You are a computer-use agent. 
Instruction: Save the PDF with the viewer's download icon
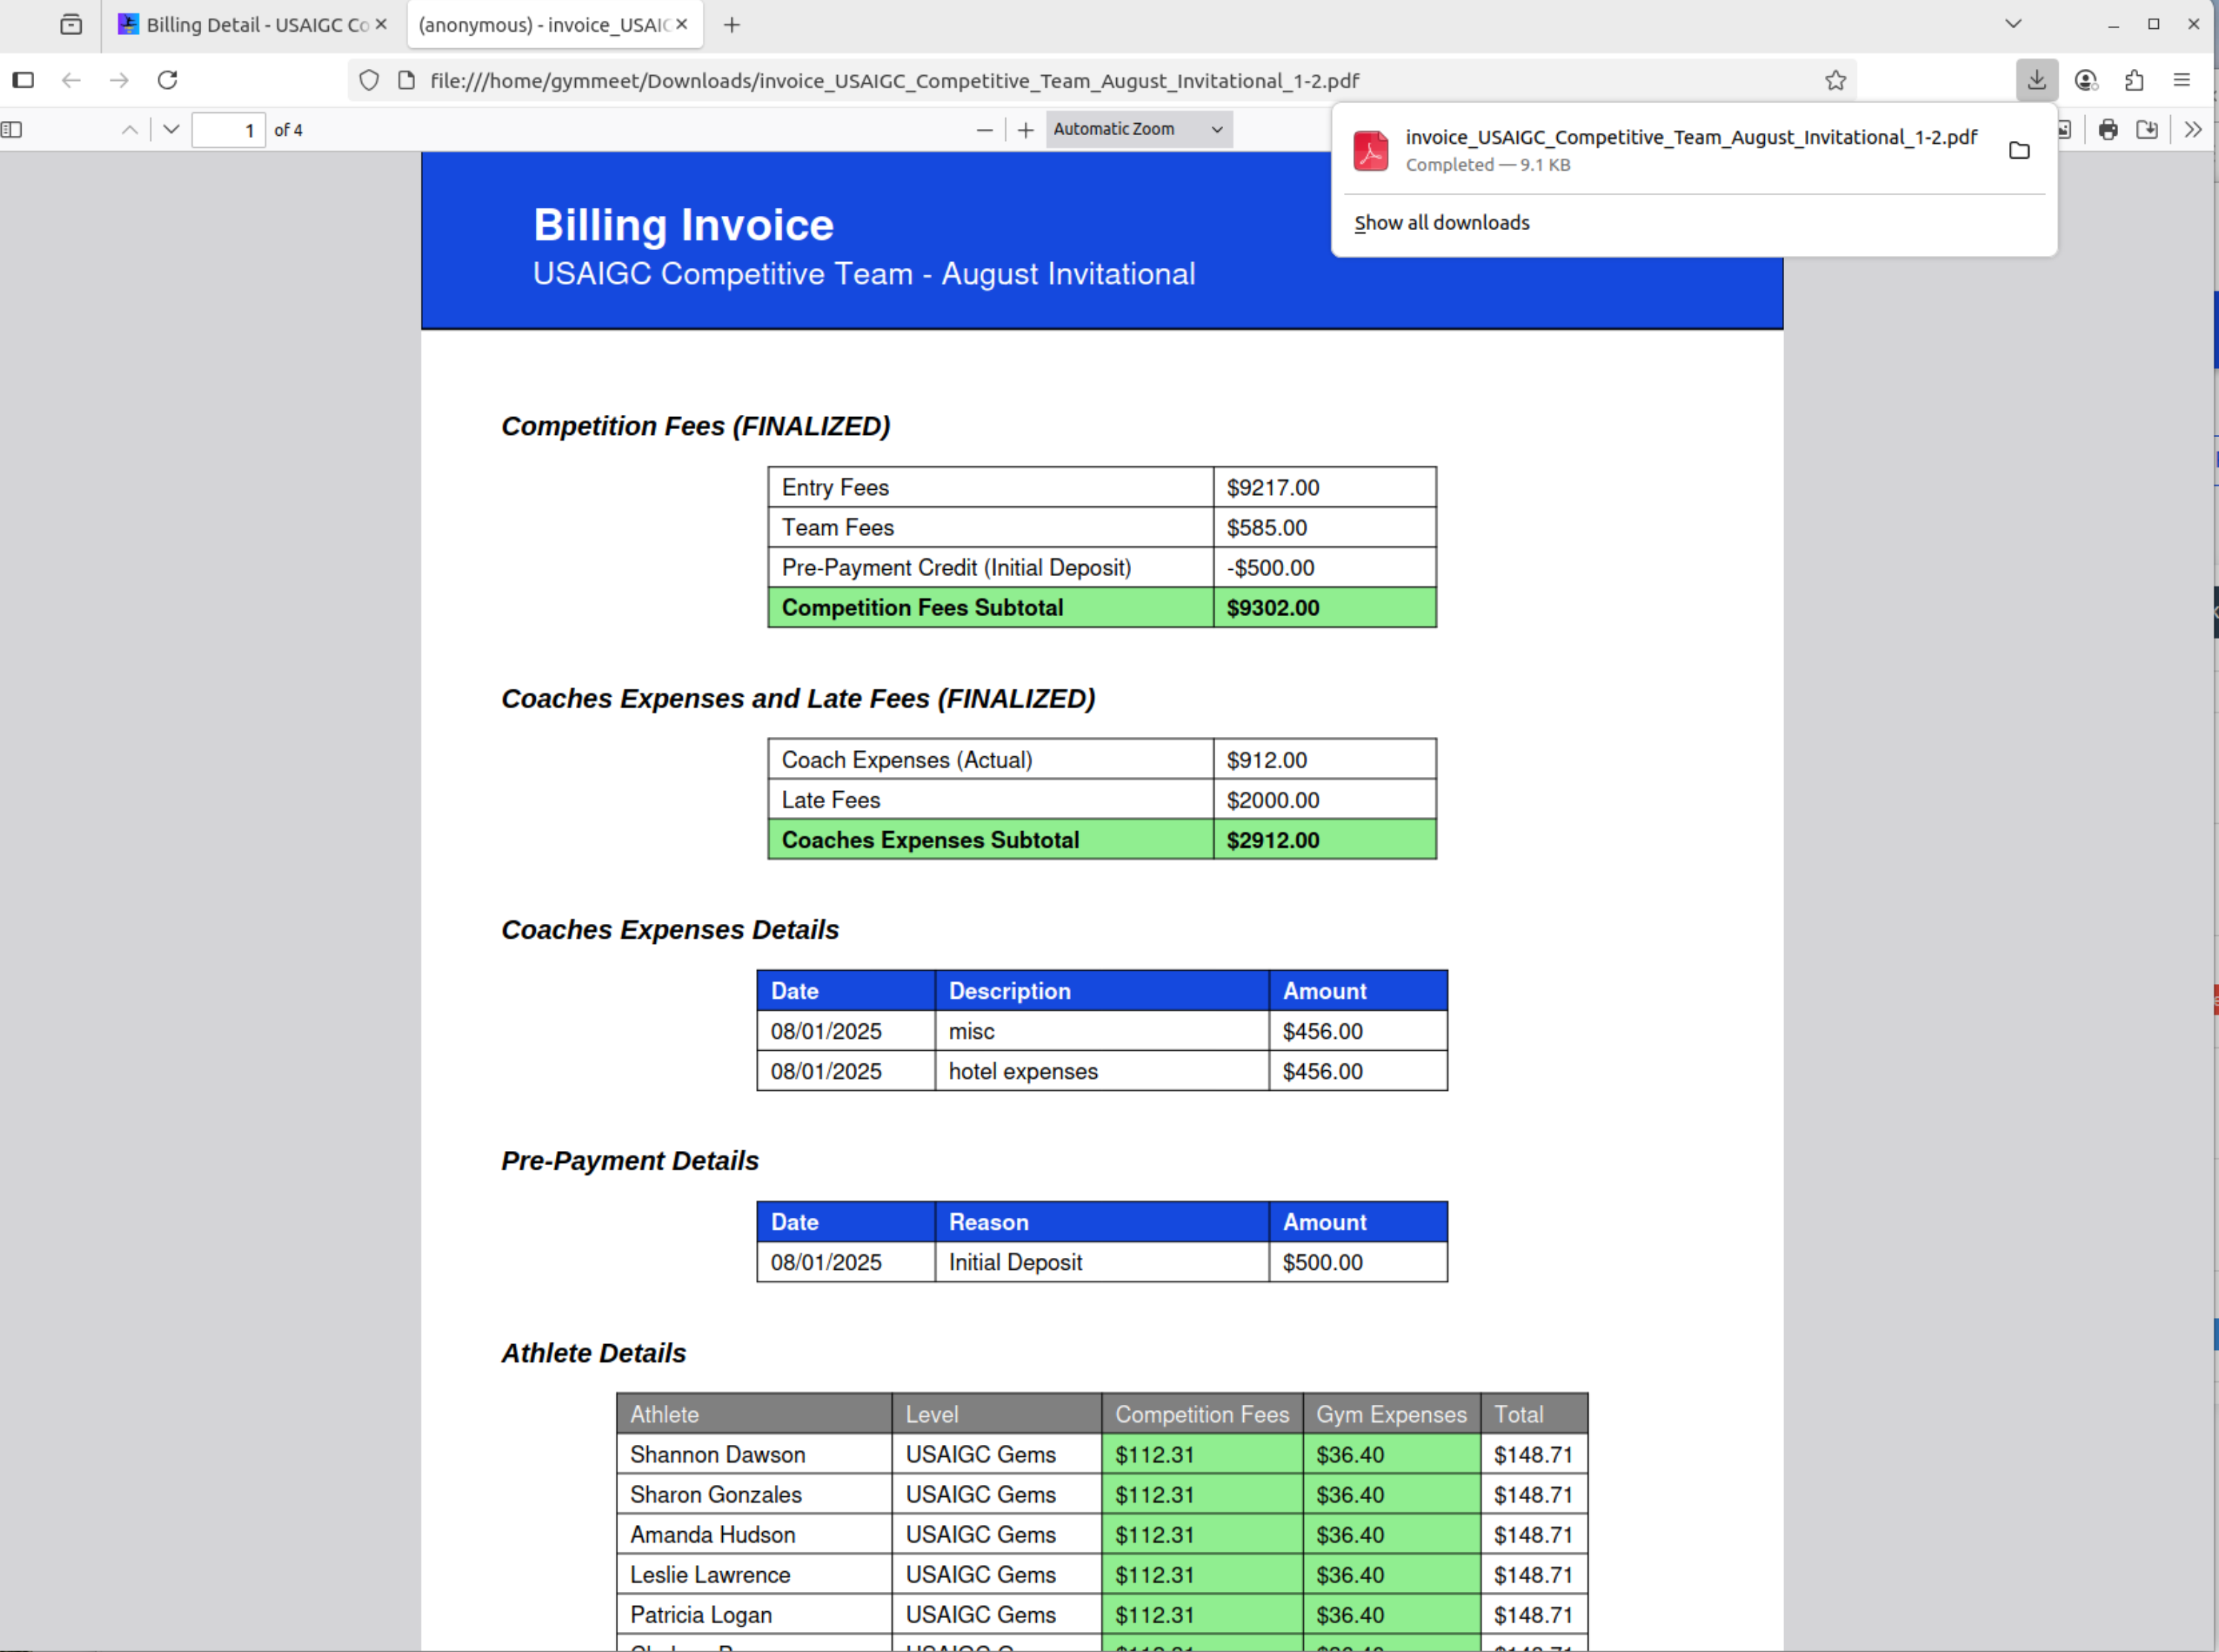(2147, 130)
